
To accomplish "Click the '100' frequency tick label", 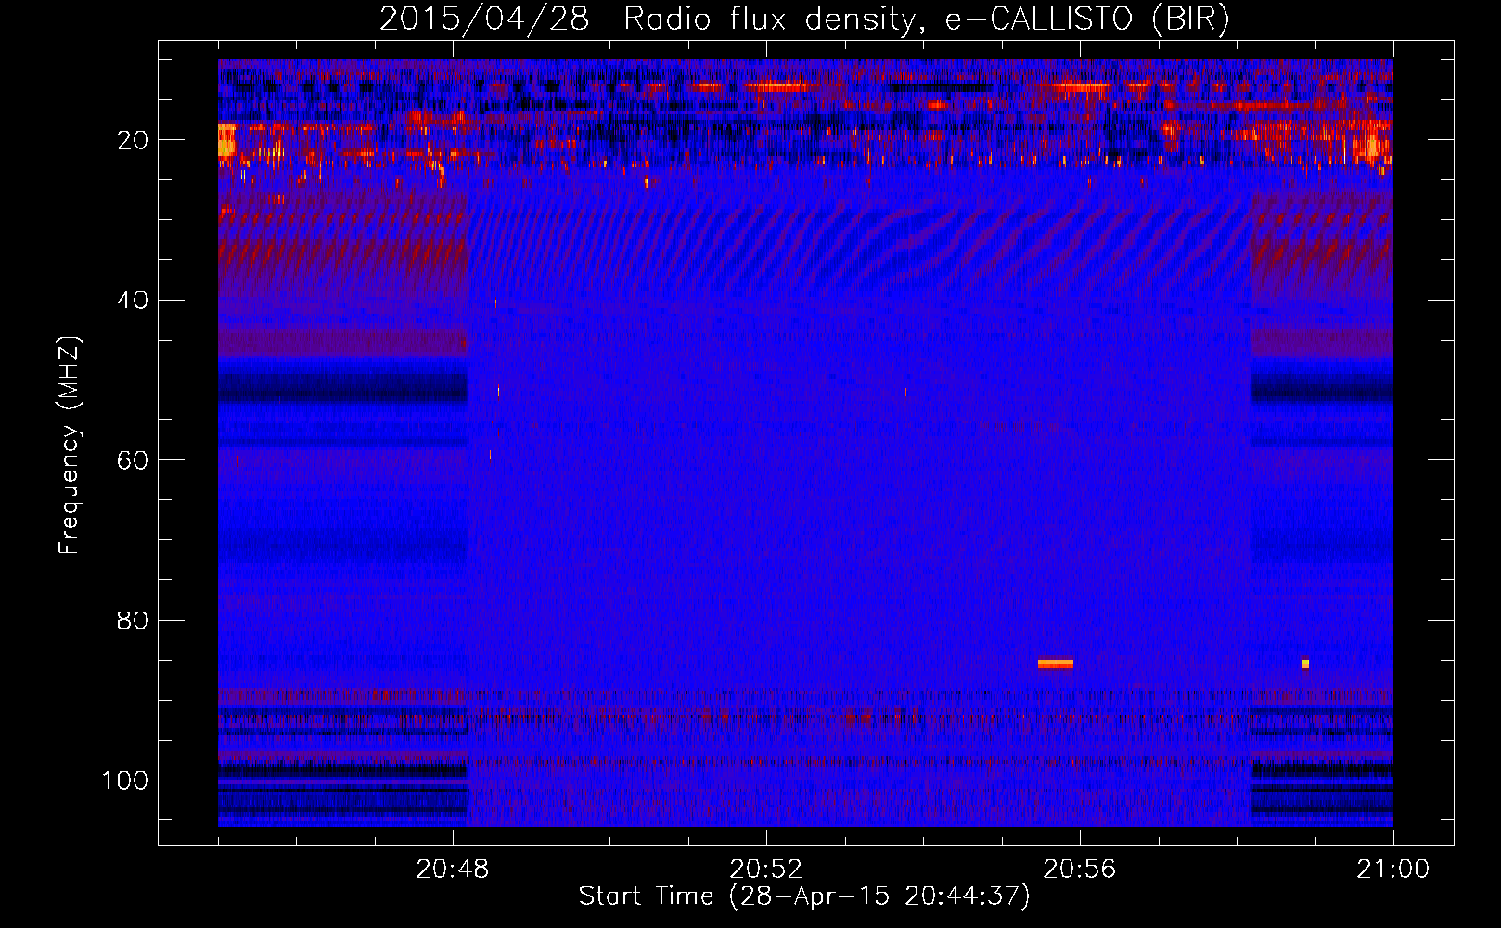I will point(125,780).
